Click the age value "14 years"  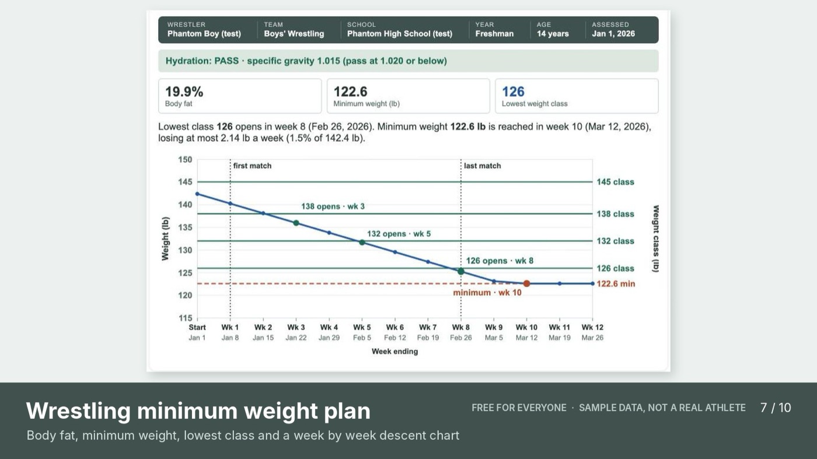tap(553, 34)
